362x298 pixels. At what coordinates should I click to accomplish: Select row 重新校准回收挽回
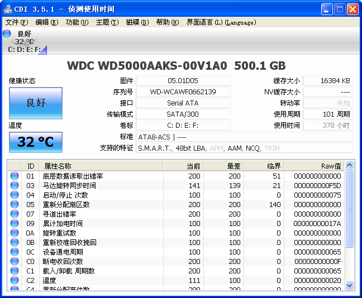176,242
